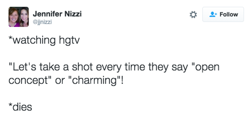Click the "Let's take a shot" line
The image size is (251, 115).
point(114,67)
